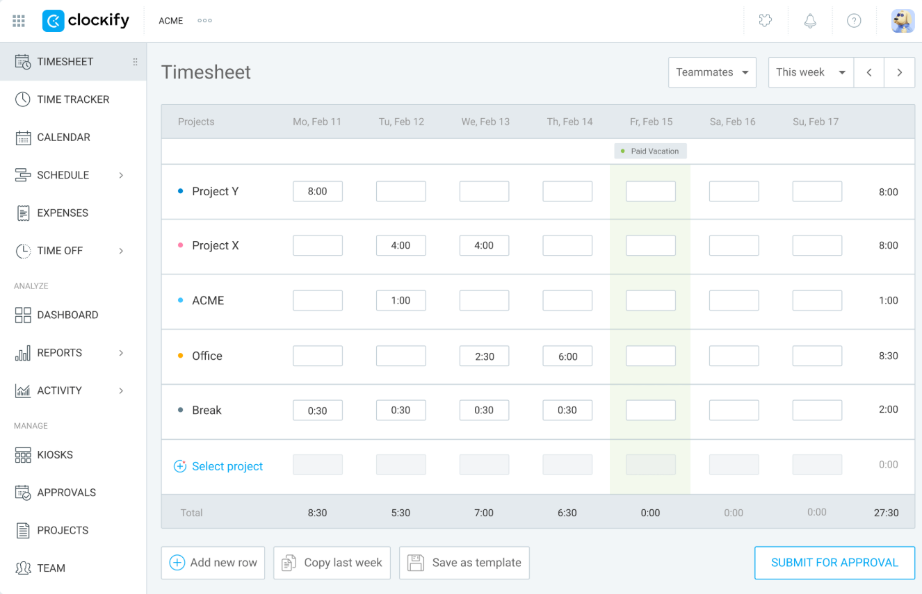The height and width of the screenshot is (594, 922).
Task: Click the Fr, Feb 15 column header
Action: coord(651,122)
